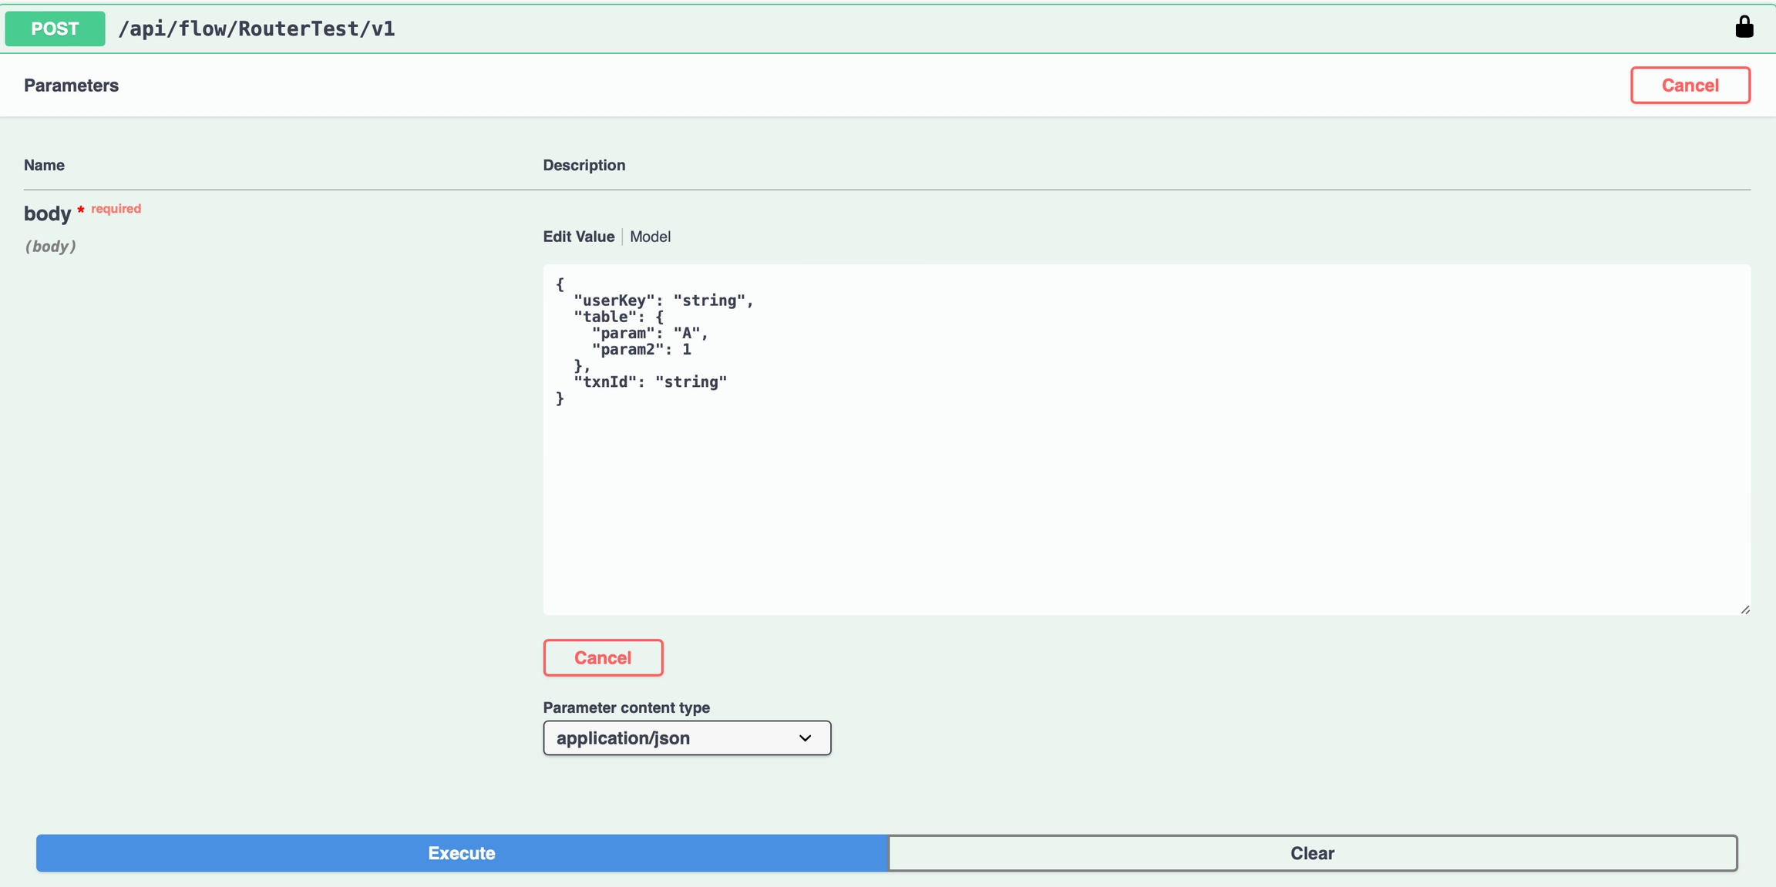This screenshot has height=887, width=1776.
Task: Collapse the /api/flow/RouterTest/v1 endpoint path
Action: pos(256,29)
